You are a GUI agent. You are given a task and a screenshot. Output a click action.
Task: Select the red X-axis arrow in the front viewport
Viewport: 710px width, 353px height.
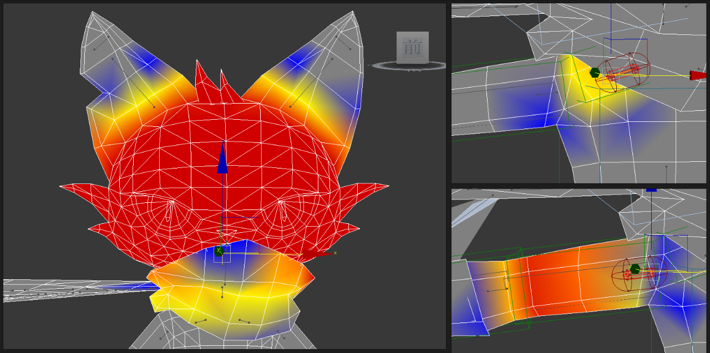tap(317, 254)
